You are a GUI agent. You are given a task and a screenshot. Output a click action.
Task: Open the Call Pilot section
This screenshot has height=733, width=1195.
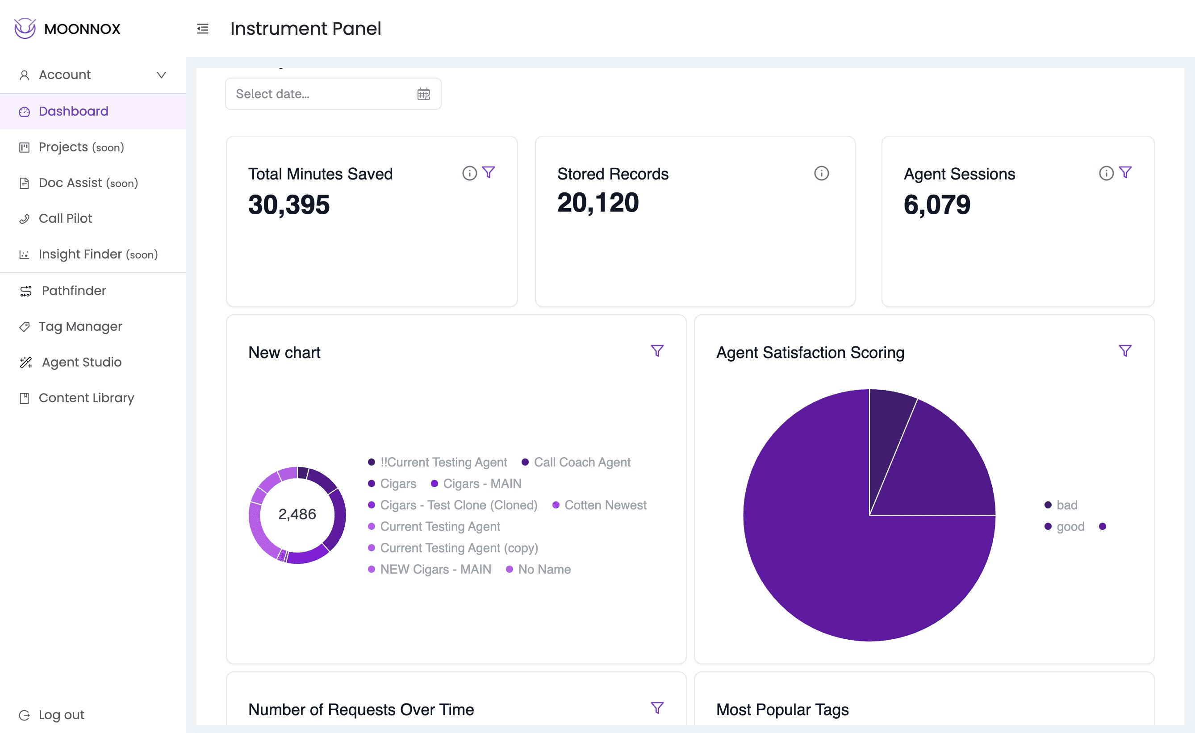click(65, 218)
